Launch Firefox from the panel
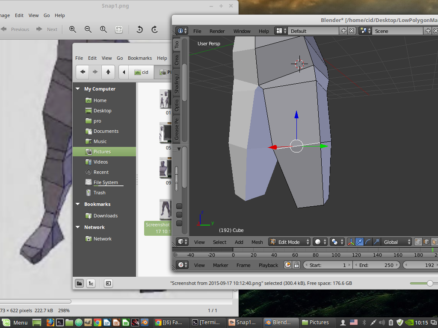This screenshot has width=438, height=328. click(x=50, y=322)
